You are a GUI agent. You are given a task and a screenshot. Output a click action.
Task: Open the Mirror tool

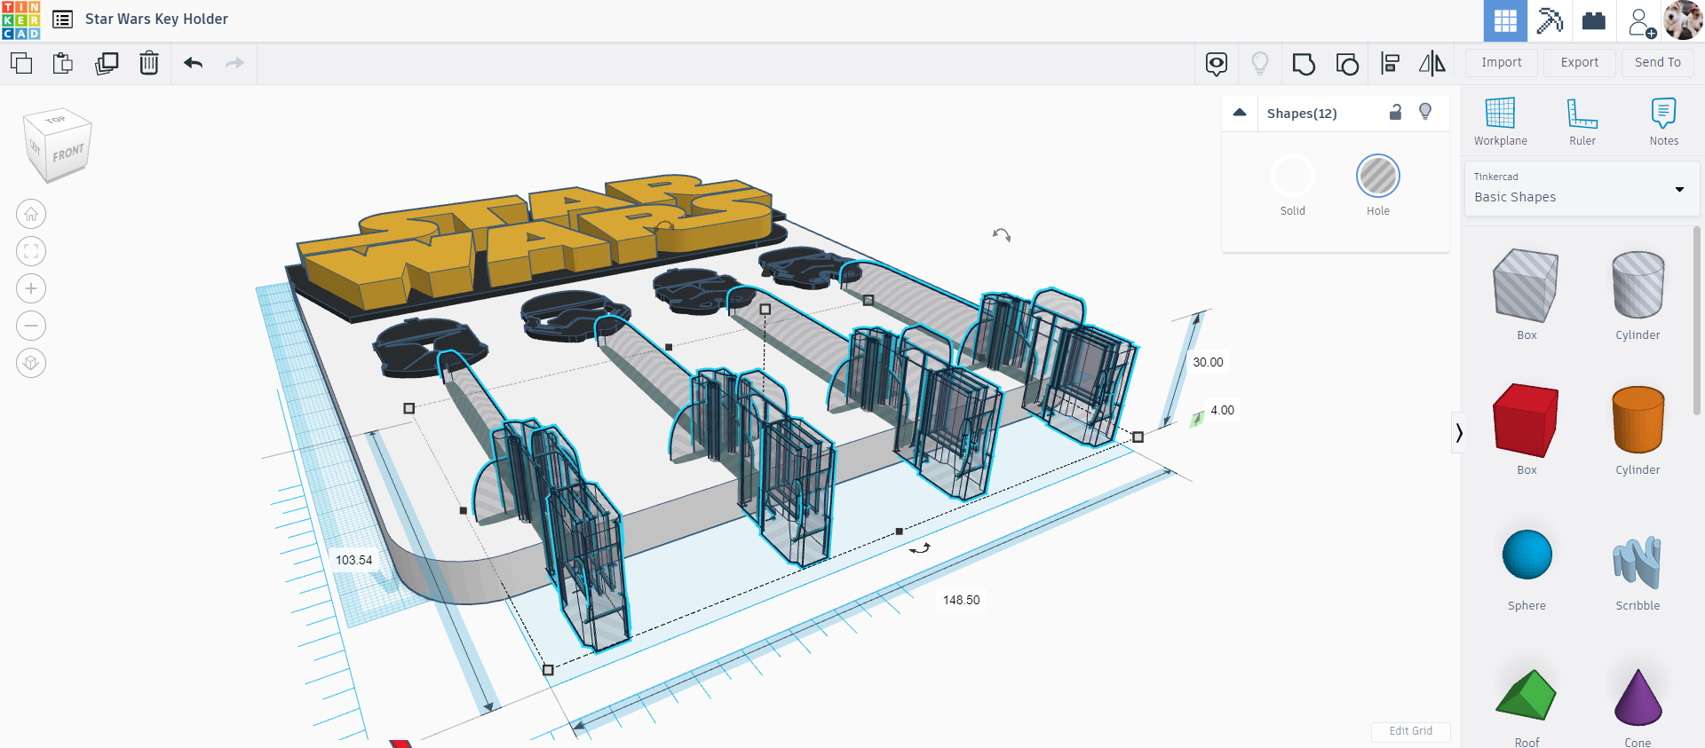1432,63
